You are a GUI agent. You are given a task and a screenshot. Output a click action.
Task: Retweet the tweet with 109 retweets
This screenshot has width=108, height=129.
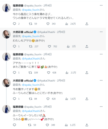(30, 73)
